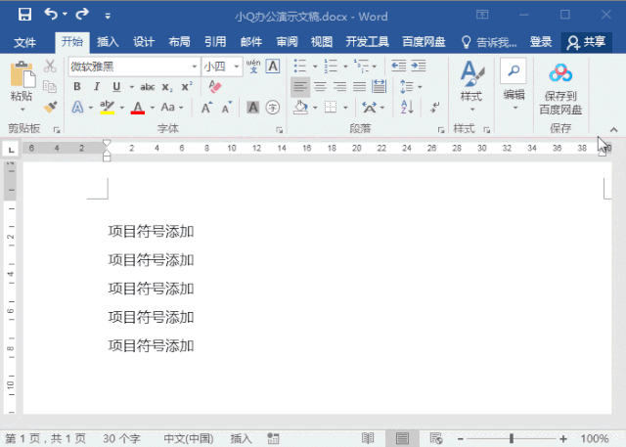Show or hide paragraph marks
626x447 pixels.
[435, 107]
